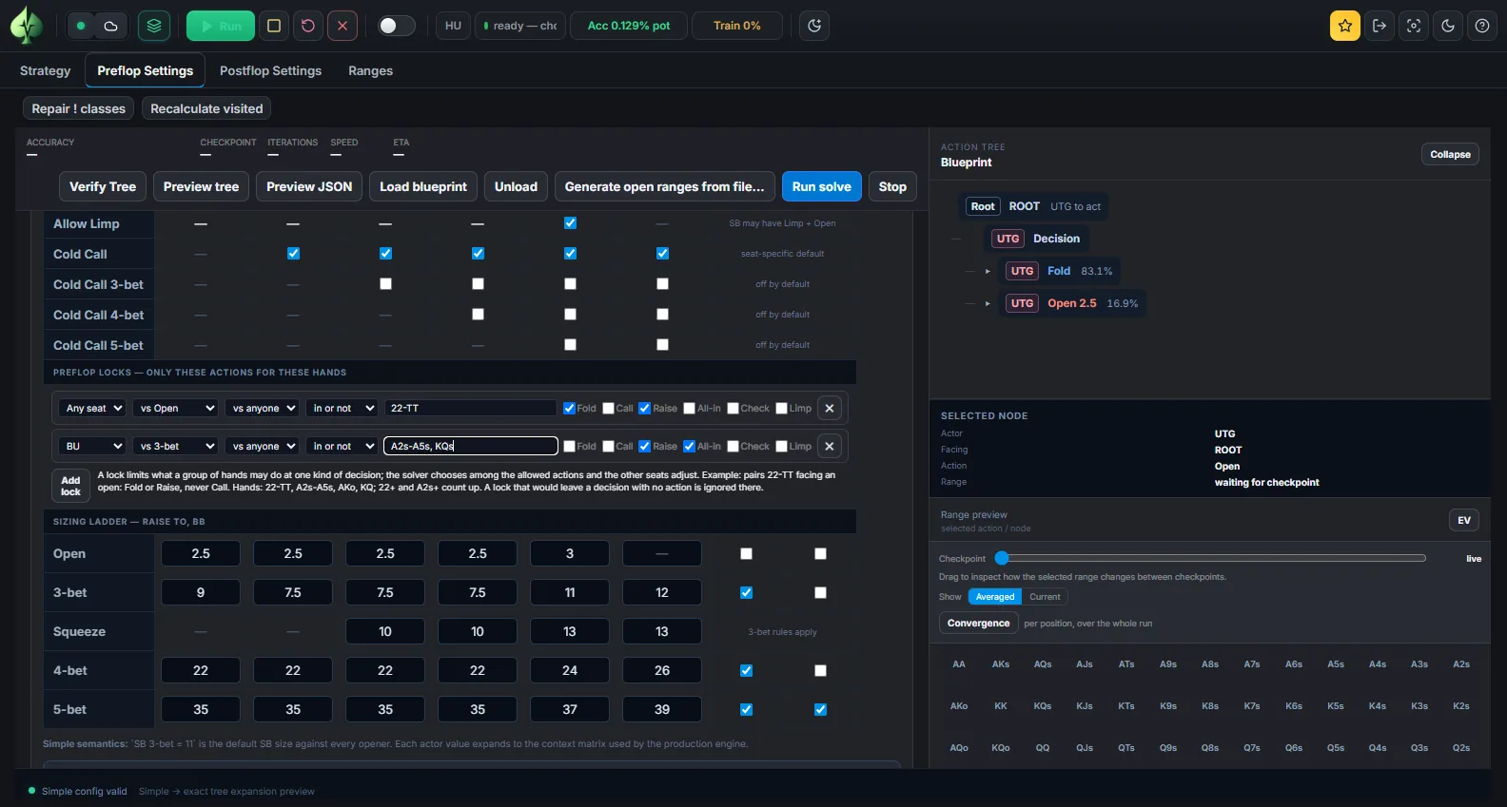Select the green dot local mode icon
1507x807 pixels.
point(82,26)
